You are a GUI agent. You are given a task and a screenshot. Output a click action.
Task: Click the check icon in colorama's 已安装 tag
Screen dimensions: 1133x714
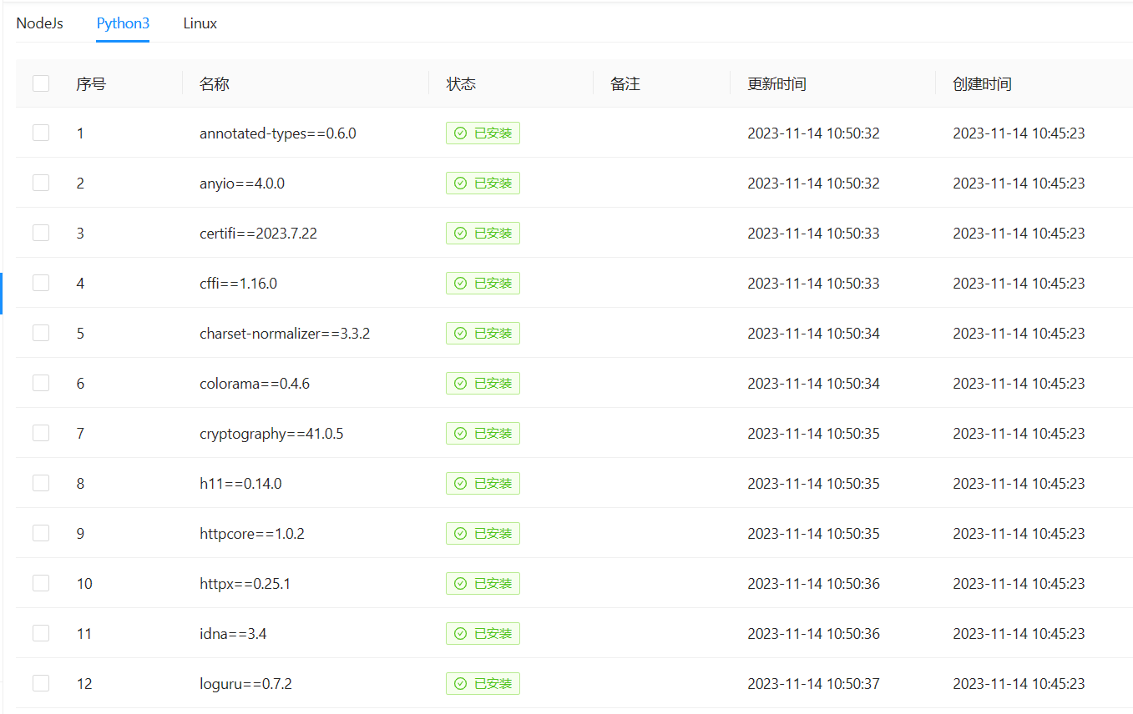coord(461,383)
